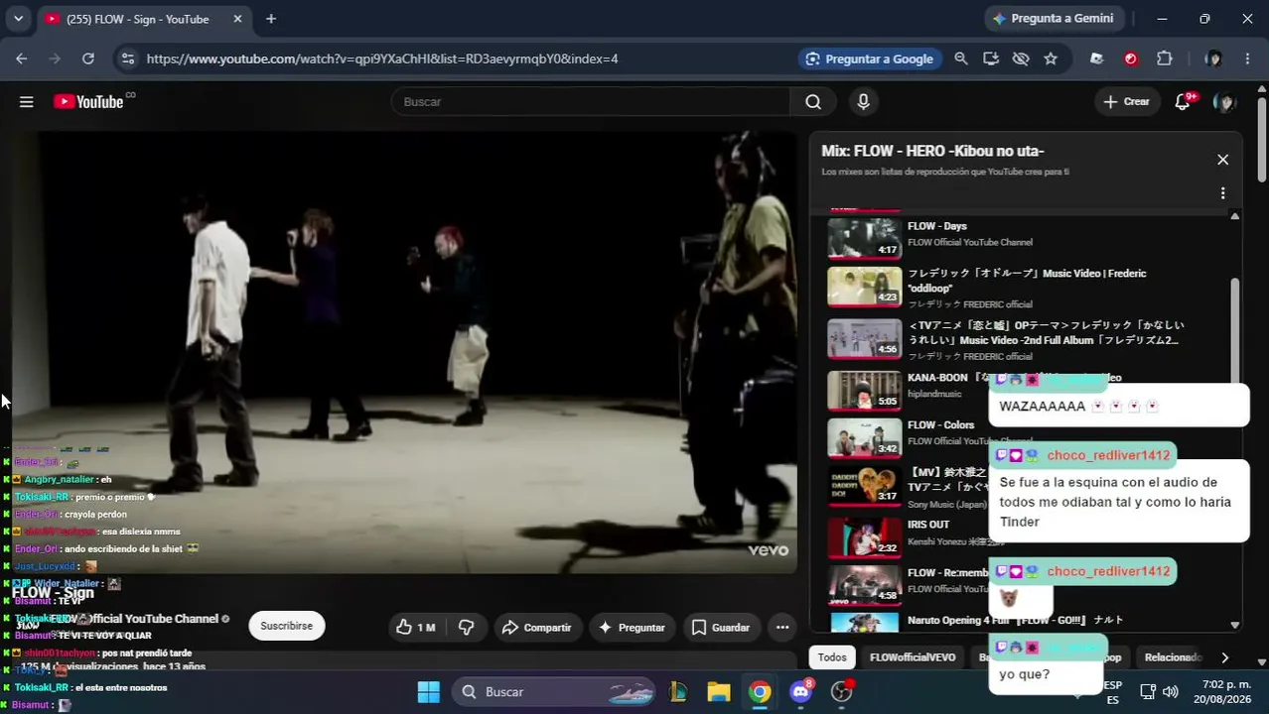Click Crear button in header
Image resolution: width=1269 pixels, height=714 pixels.
pos(1127,101)
